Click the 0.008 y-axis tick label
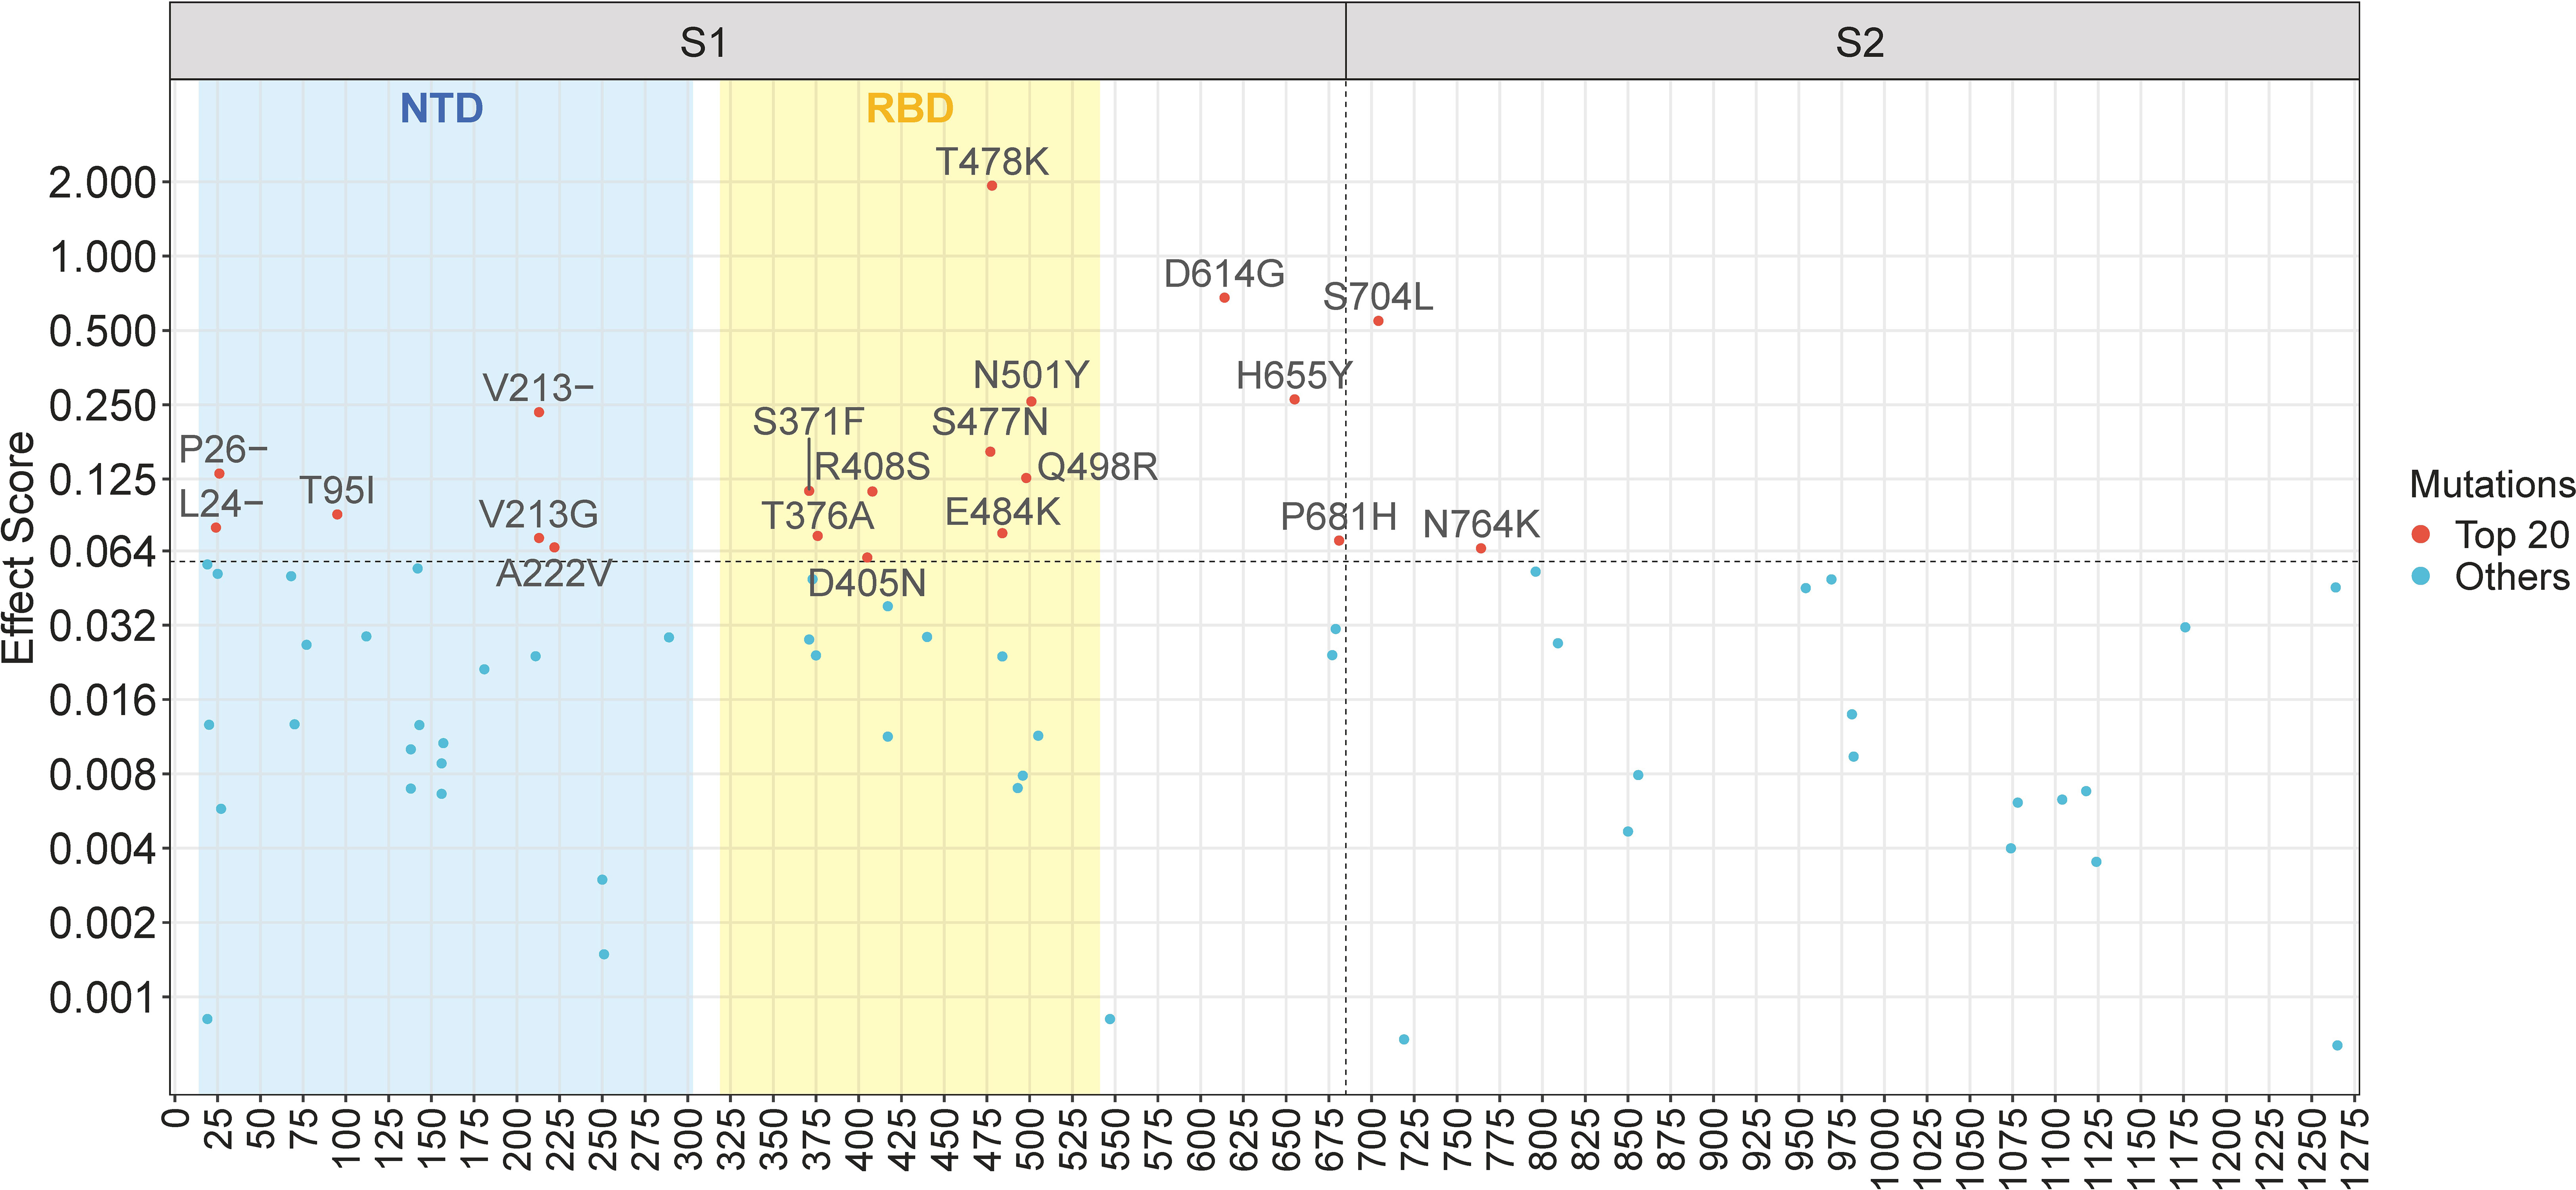This screenshot has width=2576, height=1190. point(103,774)
